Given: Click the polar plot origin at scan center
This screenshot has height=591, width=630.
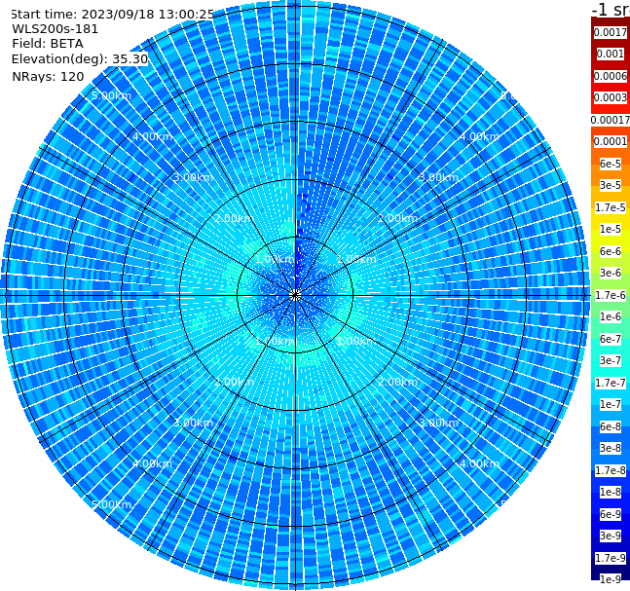Looking at the screenshot, I should (x=295, y=295).
